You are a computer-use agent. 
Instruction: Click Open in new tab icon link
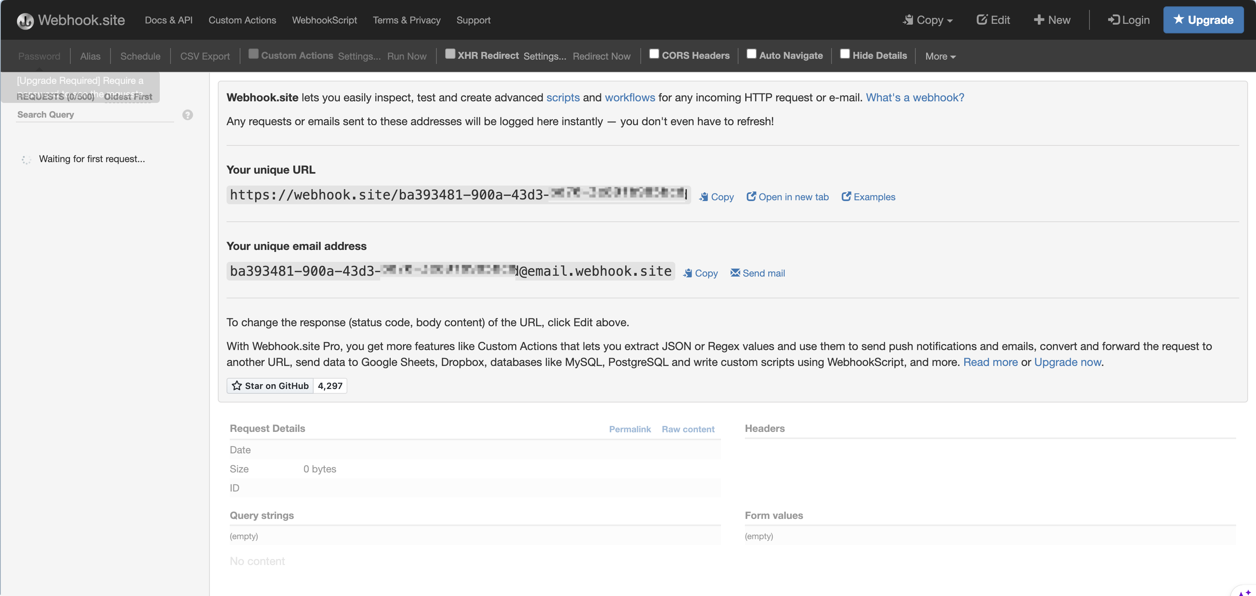click(x=751, y=196)
